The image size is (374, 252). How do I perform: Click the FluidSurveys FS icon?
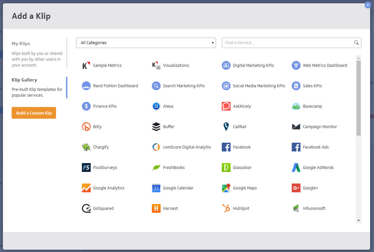pyautogui.click(x=86, y=167)
